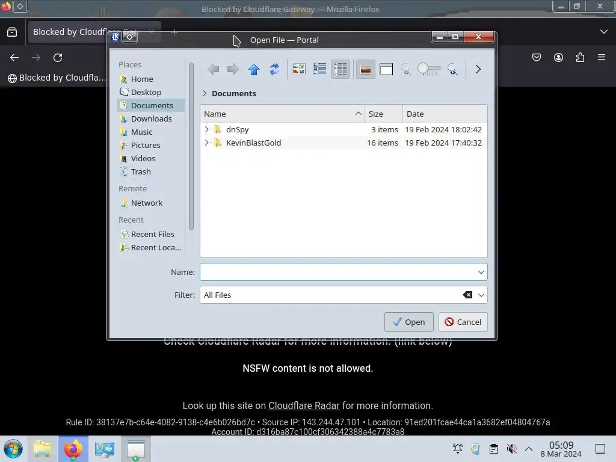Open the taskbar clock calendar
Image resolution: width=616 pixels, height=462 pixels.
(561, 449)
